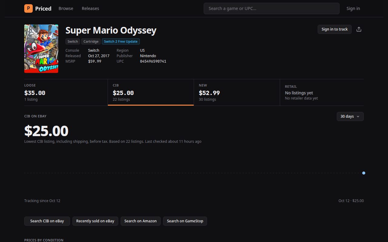The image size is (388, 242).
Task: Click the Sign in to track button
Action: (335, 29)
